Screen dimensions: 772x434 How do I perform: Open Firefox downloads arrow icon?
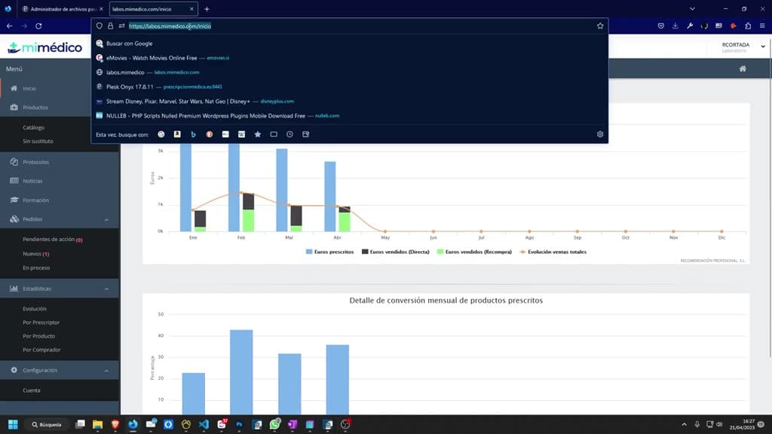click(675, 26)
